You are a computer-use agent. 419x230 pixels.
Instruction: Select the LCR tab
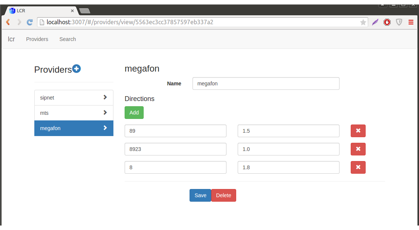[x=41, y=11]
